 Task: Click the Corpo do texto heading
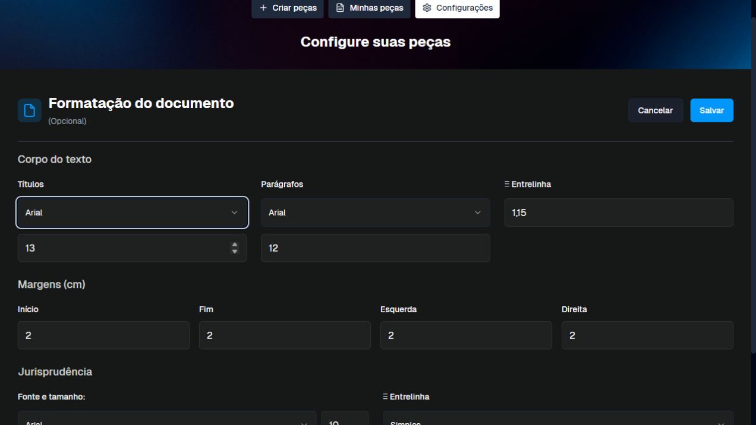55,159
